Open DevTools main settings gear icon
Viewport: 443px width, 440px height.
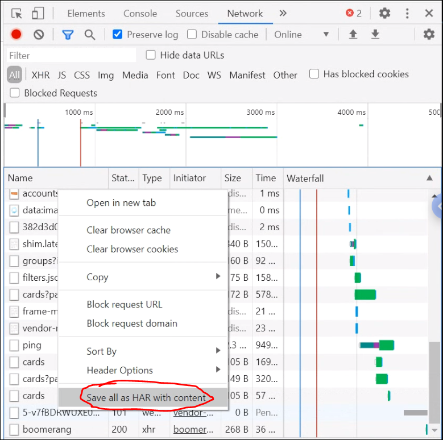(x=384, y=13)
